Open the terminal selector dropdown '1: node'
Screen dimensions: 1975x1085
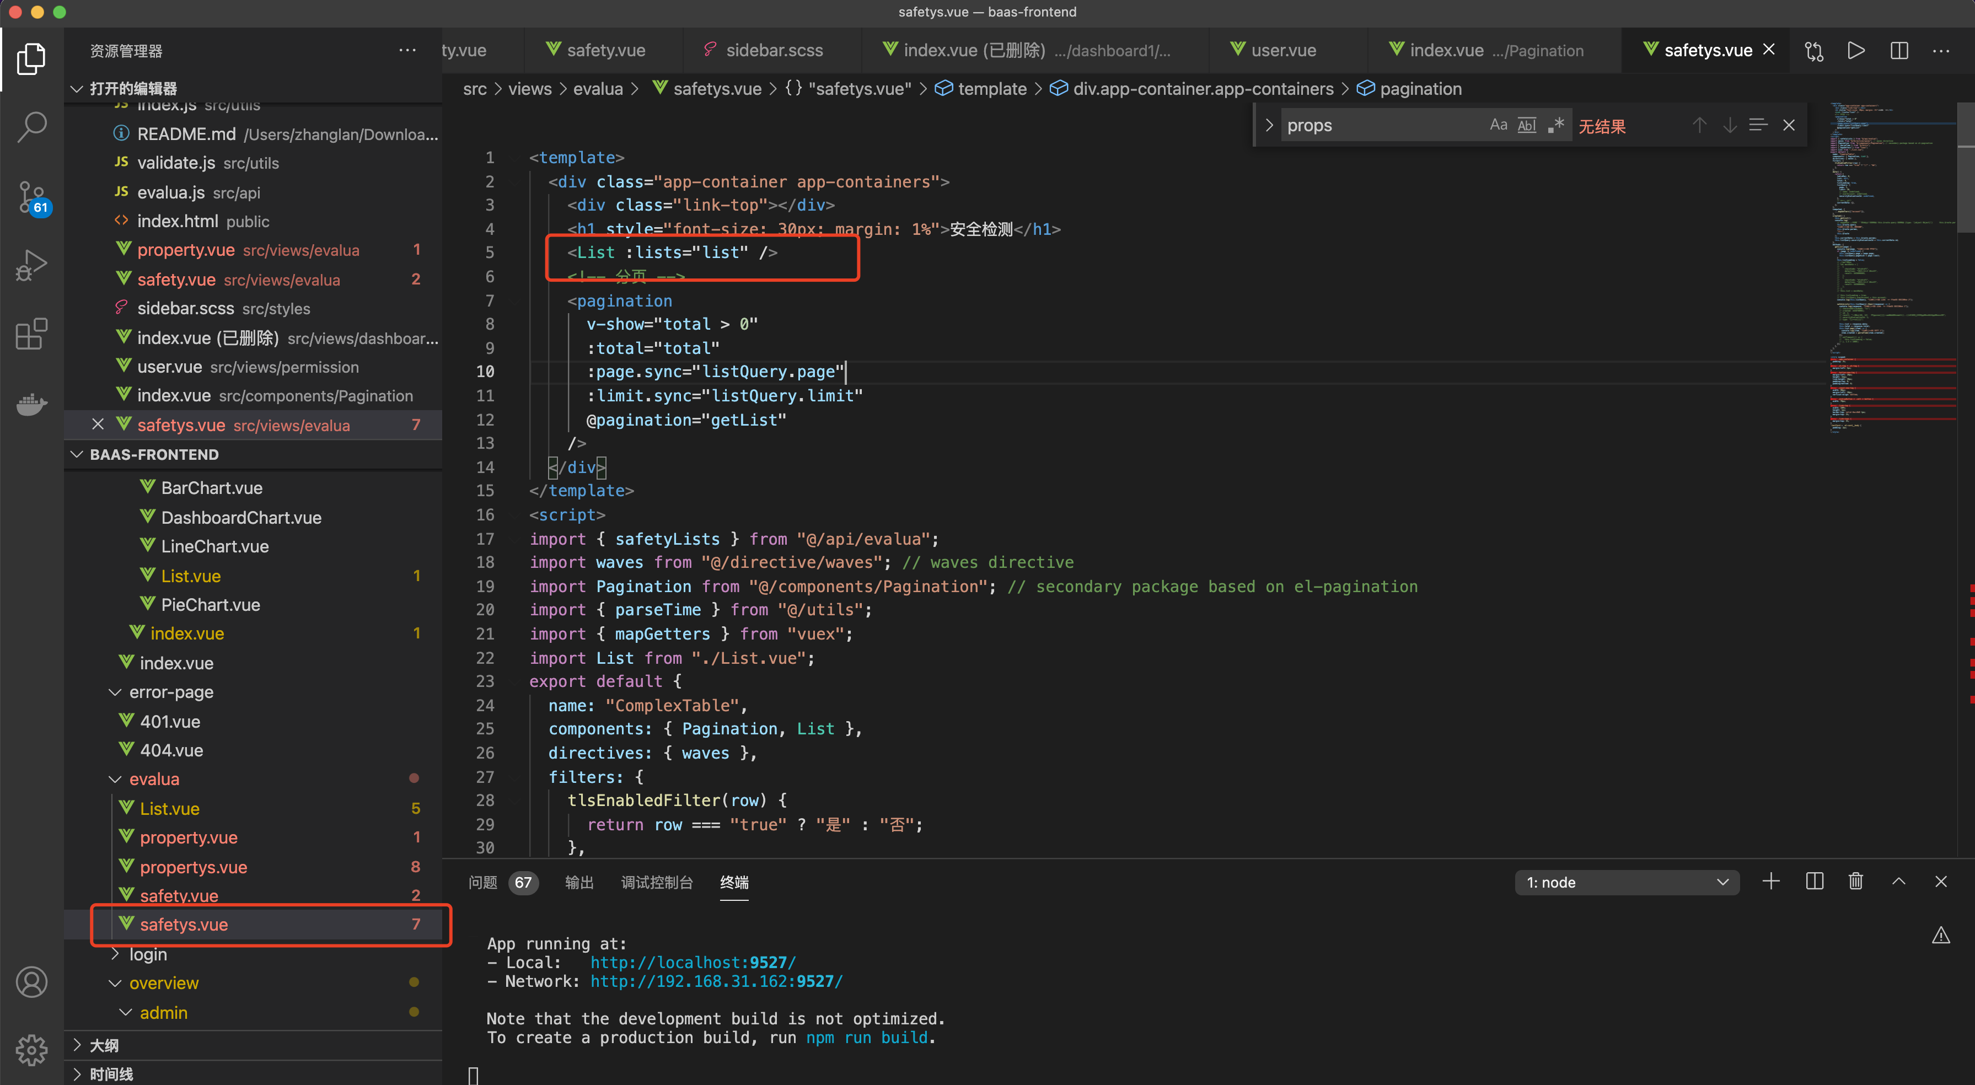1626,883
